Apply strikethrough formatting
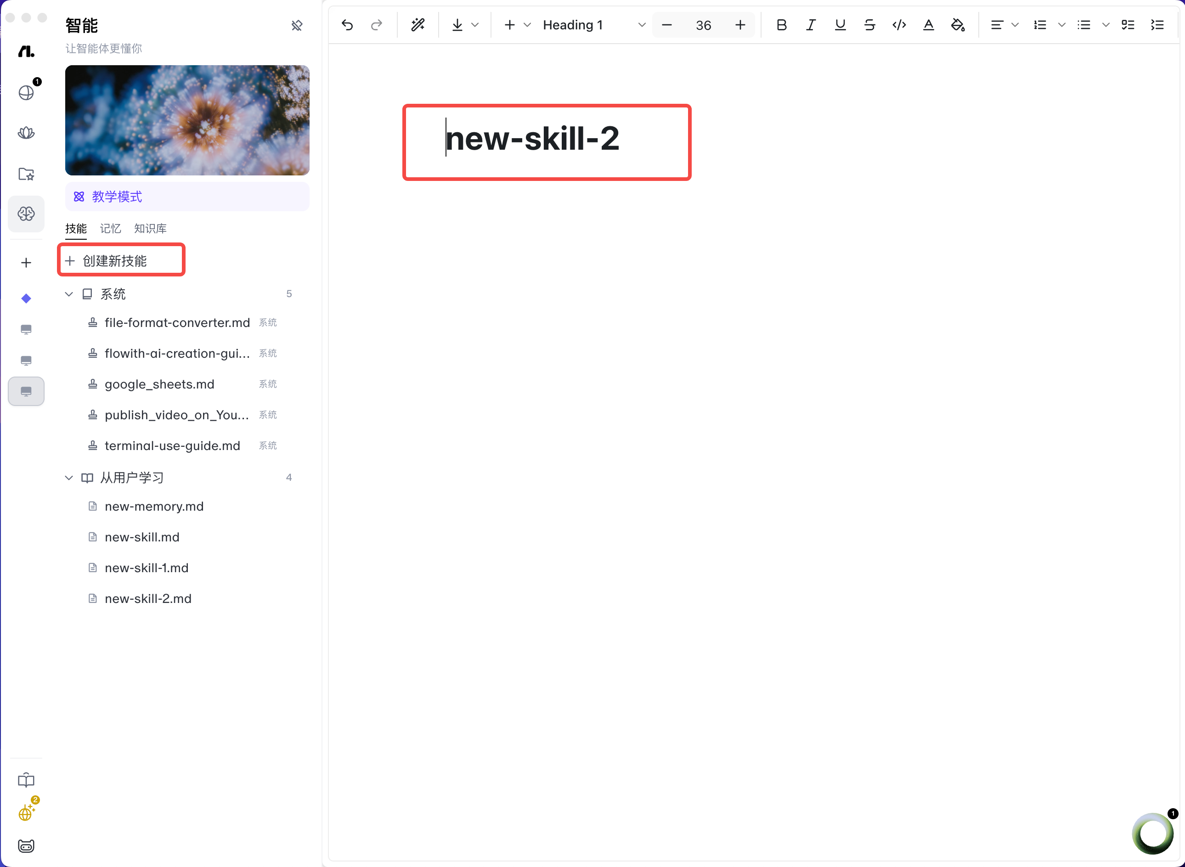1185x867 pixels. pyautogui.click(x=869, y=25)
